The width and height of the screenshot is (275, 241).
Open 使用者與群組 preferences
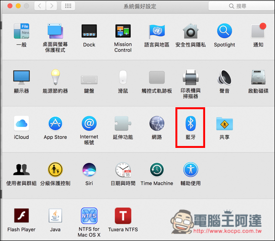pyautogui.click(x=21, y=170)
